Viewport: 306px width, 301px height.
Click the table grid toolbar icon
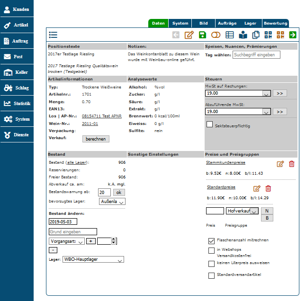pyautogui.click(x=229, y=35)
